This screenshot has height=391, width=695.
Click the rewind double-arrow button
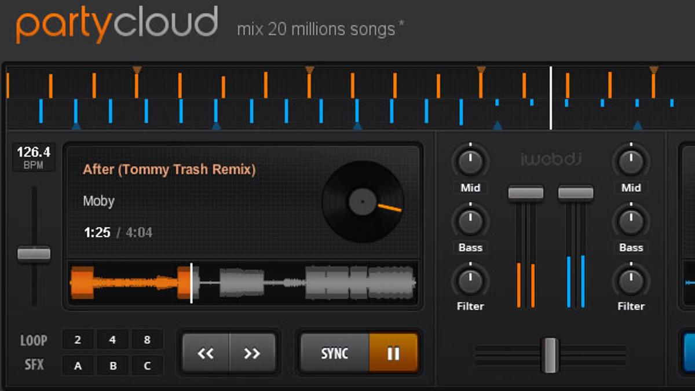tap(206, 353)
